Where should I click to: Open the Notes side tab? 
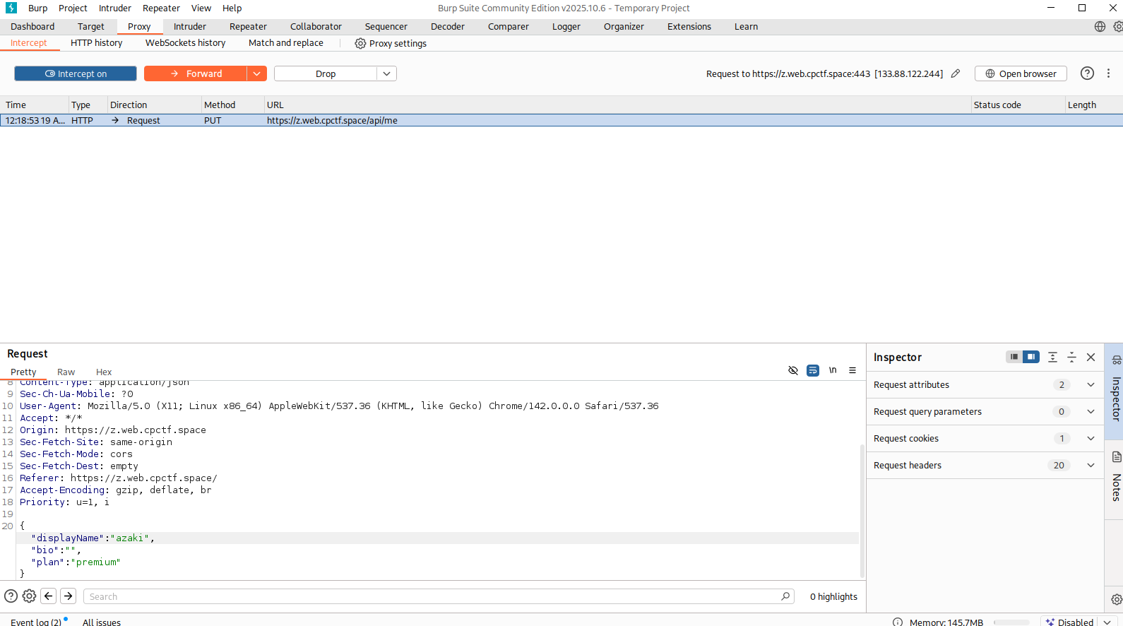click(1115, 480)
